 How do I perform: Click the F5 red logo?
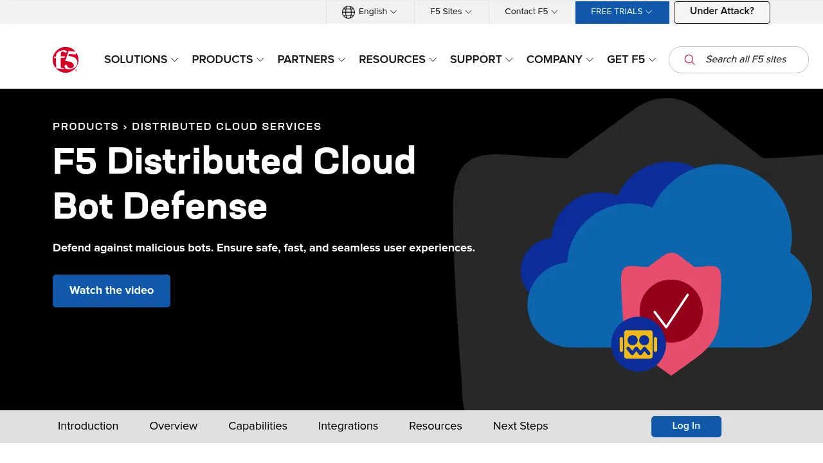tap(66, 60)
